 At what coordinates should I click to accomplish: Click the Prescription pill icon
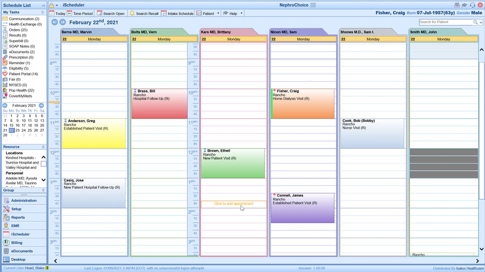5,57
